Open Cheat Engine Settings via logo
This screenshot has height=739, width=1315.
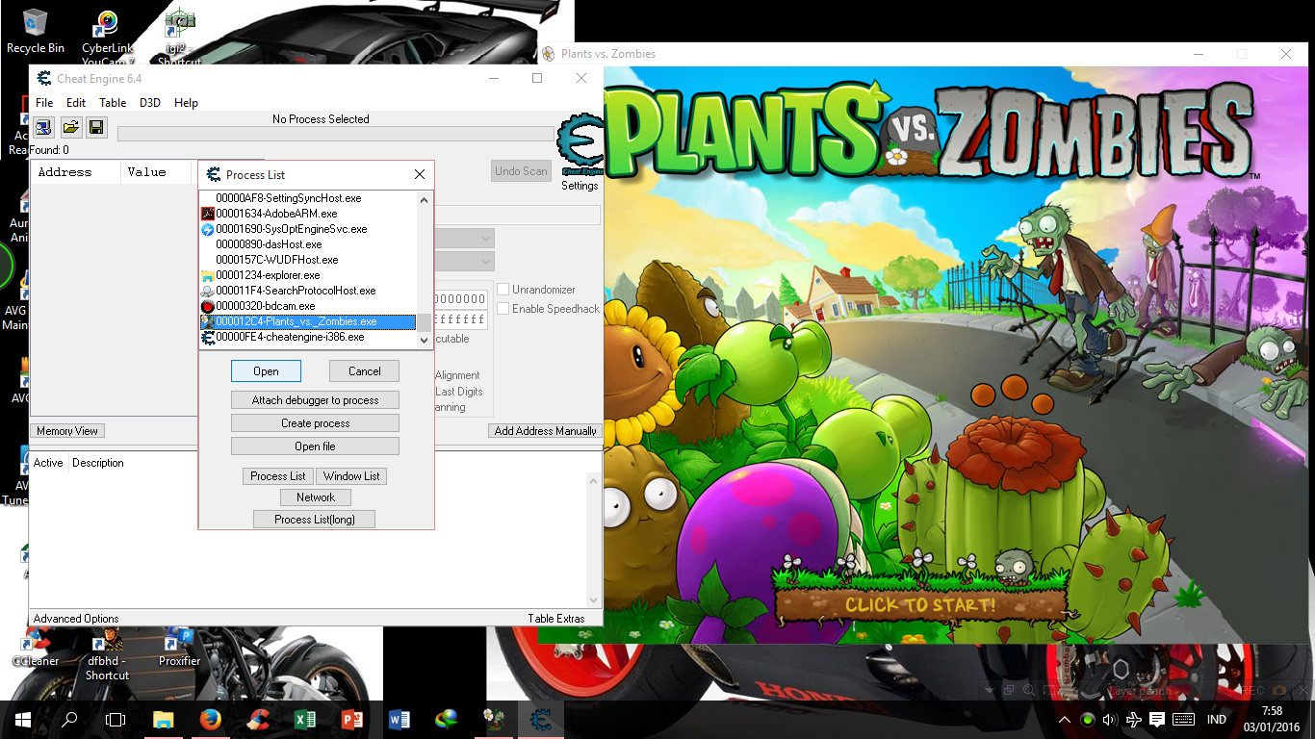pos(580,145)
